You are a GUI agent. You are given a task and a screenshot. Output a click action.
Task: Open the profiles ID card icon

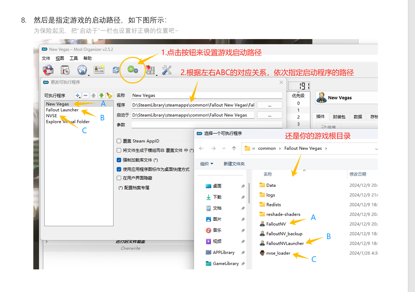pyautogui.click(x=99, y=69)
